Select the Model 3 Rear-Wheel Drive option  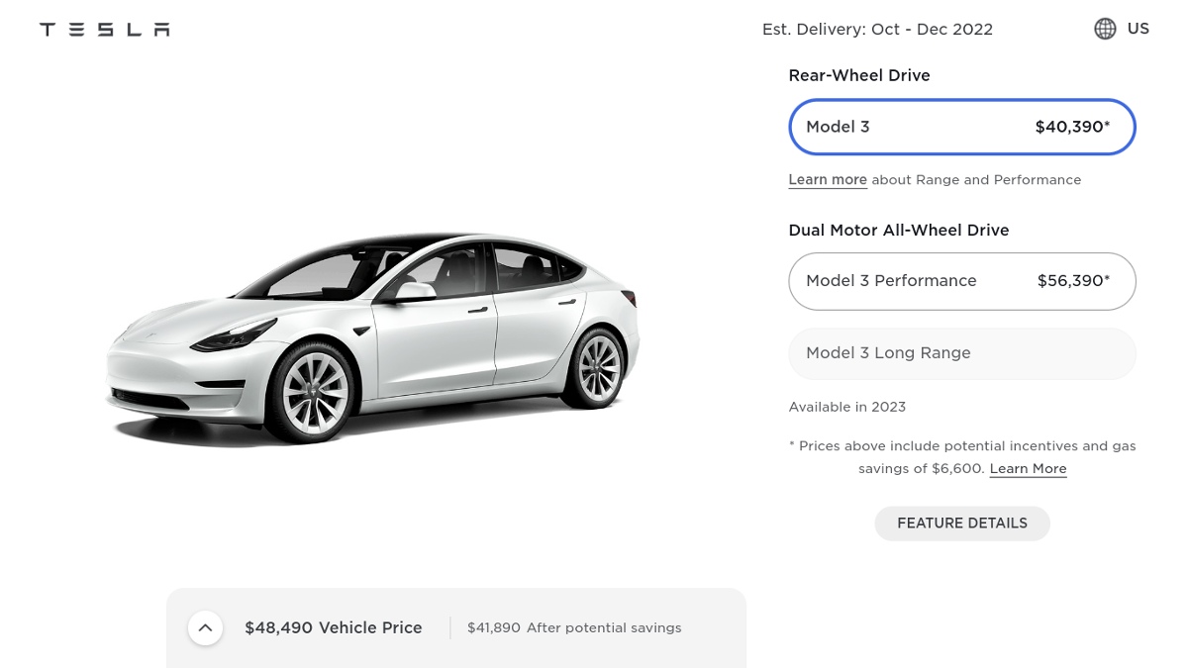(x=961, y=127)
